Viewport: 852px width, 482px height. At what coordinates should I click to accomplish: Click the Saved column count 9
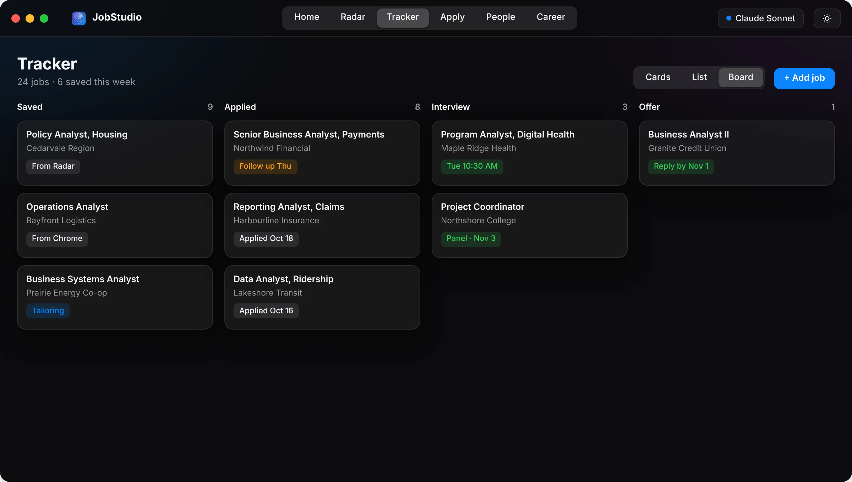(x=210, y=107)
